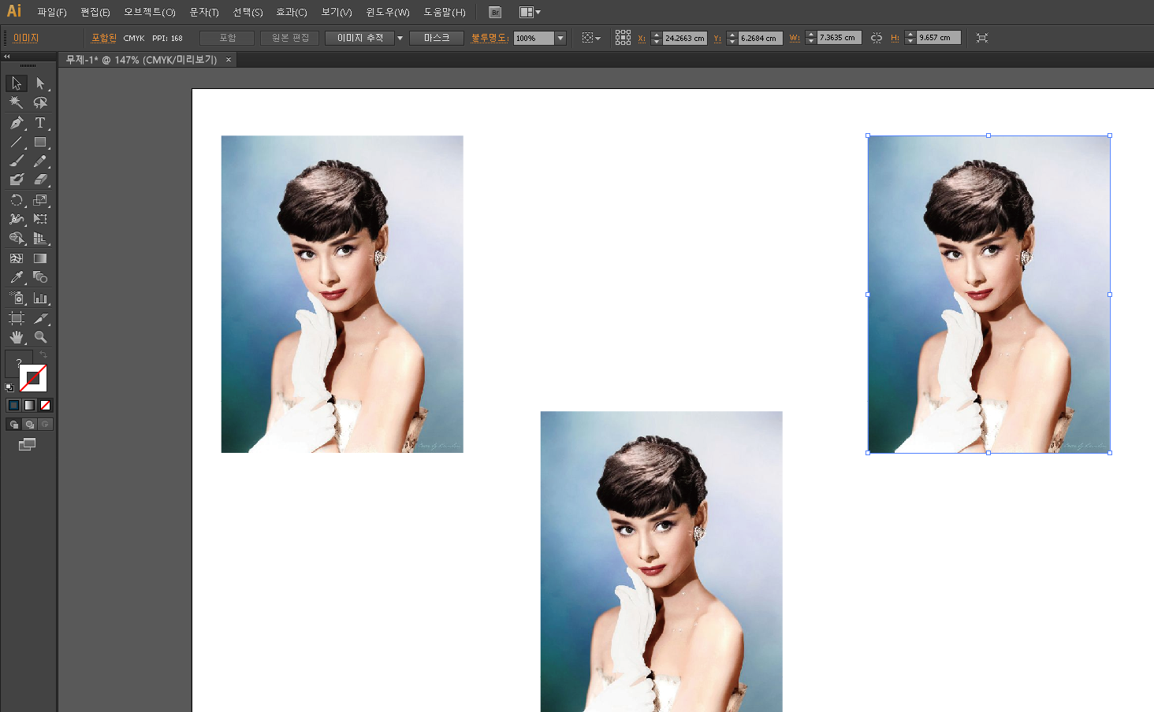Viewport: 1154px width, 712px height.
Task: Toggle constrain width and height proportions link
Action: click(877, 38)
